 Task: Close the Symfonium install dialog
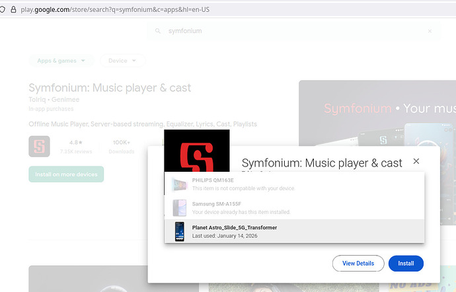pyautogui.click(x=416, y=161)
